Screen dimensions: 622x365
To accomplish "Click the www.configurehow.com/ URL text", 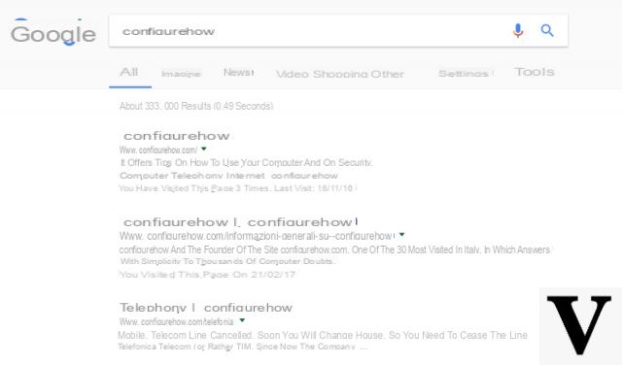I will click(158, 150).
